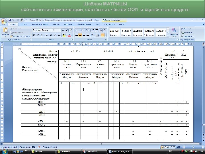Align text to the left
The height and width of the screenshot is (154, 205).
click(77, 35)
